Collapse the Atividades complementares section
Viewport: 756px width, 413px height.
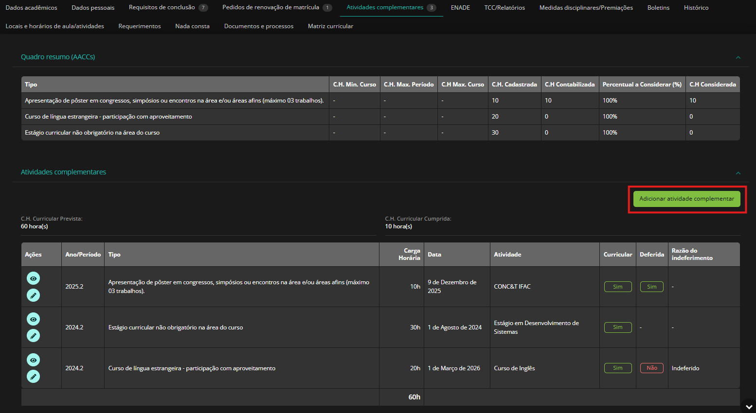(x=738, y=173)
